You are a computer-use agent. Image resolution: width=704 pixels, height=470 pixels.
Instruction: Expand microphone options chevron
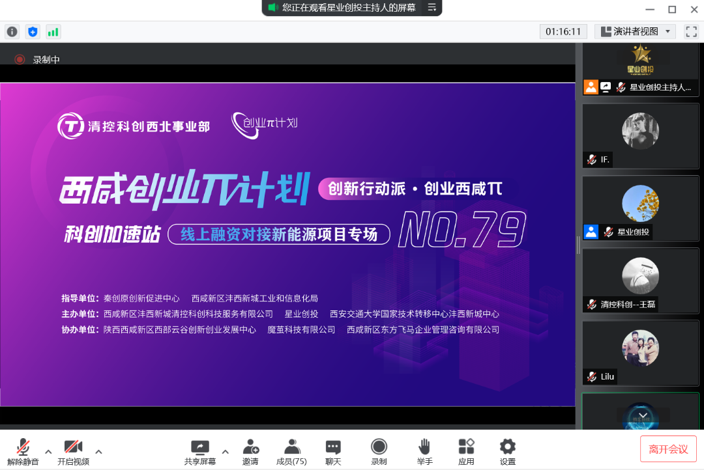coord(48,452)
